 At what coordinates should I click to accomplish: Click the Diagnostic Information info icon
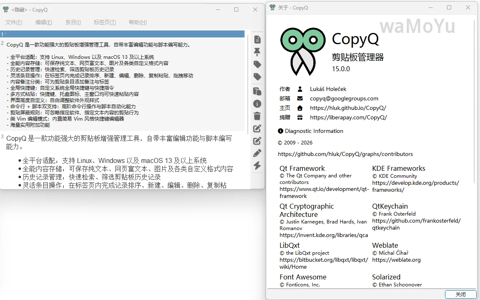coord(280,131)
